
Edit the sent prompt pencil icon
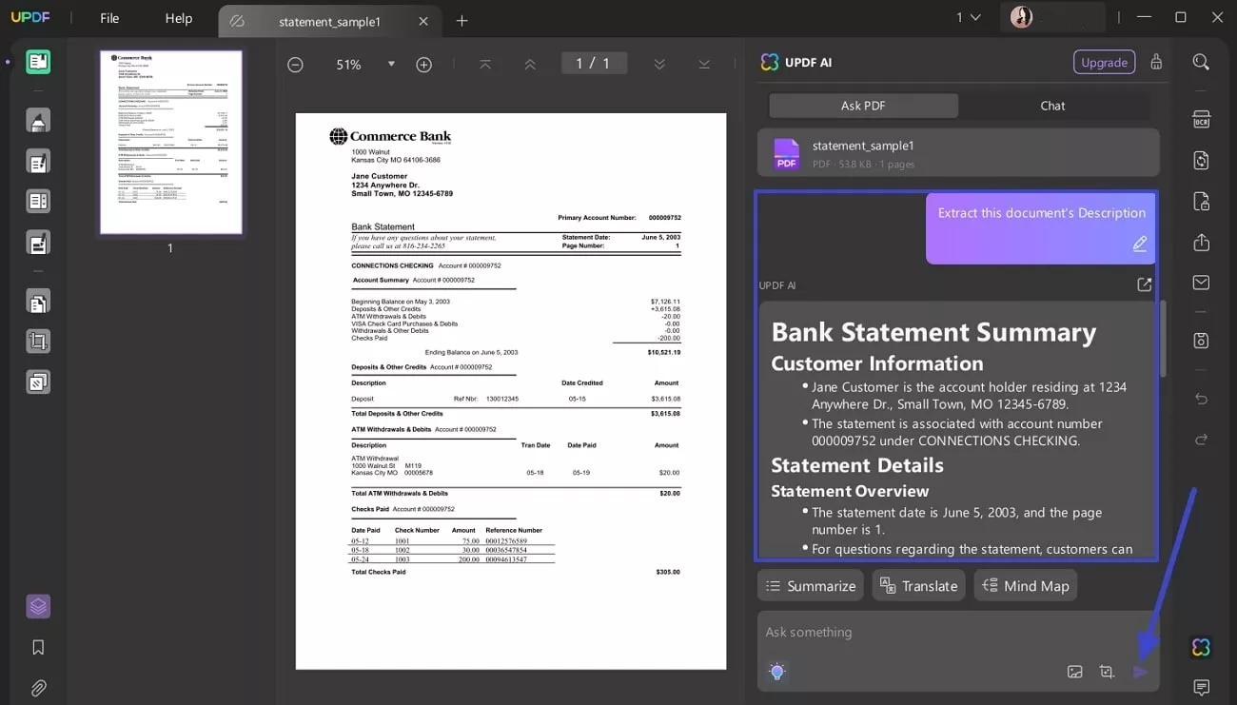pyautogui.click(x=1140, y=245)
